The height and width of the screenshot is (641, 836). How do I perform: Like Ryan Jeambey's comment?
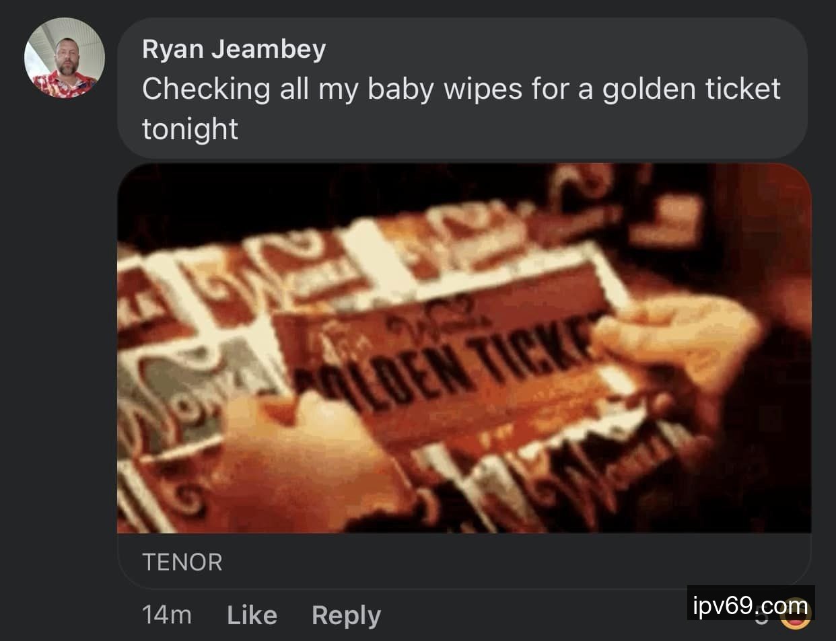[x=252, y=615]
